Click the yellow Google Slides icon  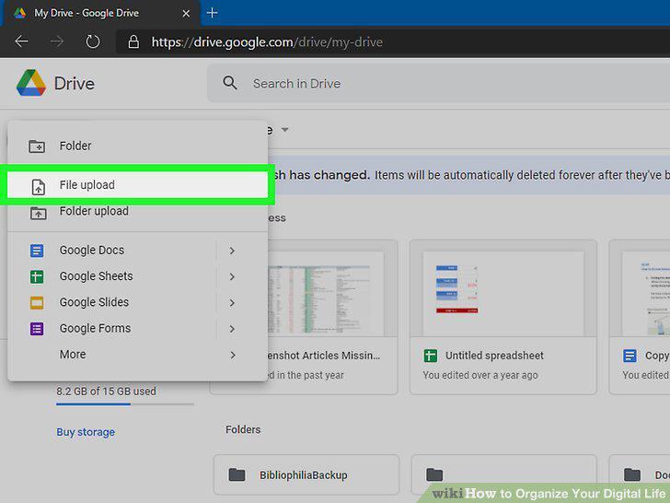(x=37, y=303)
